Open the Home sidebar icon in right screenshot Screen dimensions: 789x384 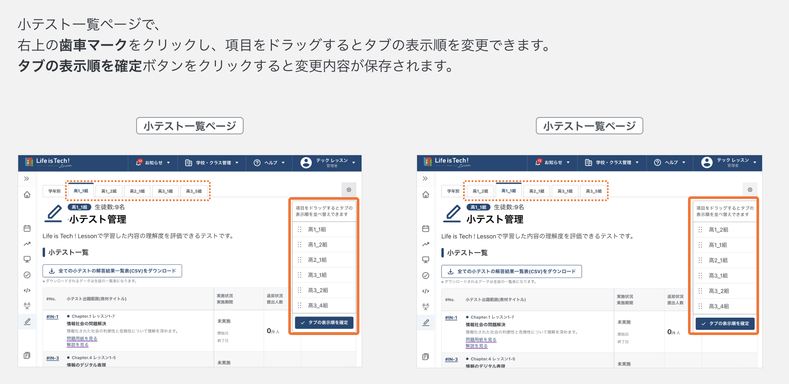click(426, 195)
